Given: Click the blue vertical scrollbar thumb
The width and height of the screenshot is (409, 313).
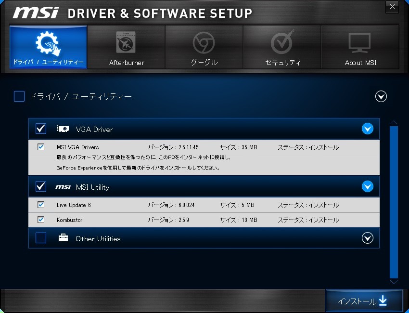Looking at the screenshot, I should tap(394, 202).
